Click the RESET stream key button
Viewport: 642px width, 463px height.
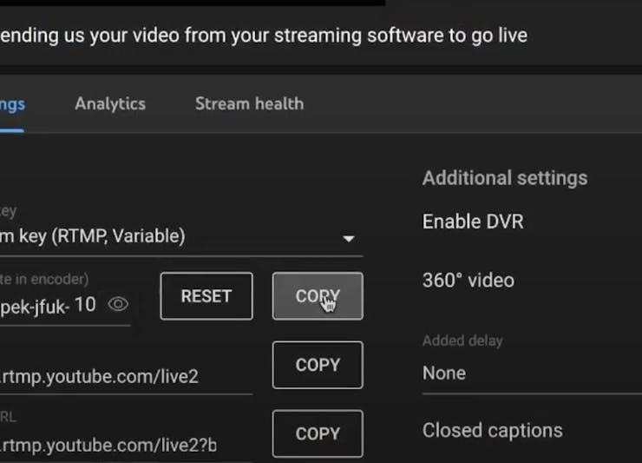206,295
